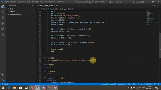Open the Вид menu
The height and width of the screenshot is (90, 161).
[x=28, y=2]
